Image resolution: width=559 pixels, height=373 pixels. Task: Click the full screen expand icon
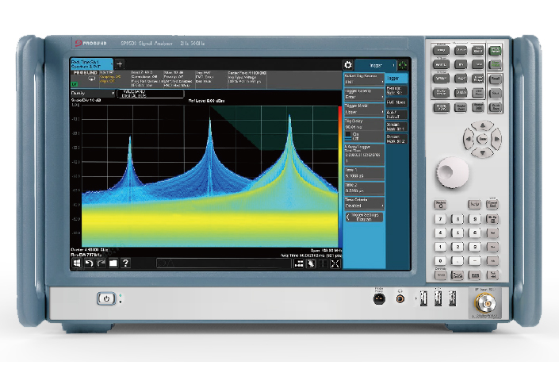click(x=334, y=262)
